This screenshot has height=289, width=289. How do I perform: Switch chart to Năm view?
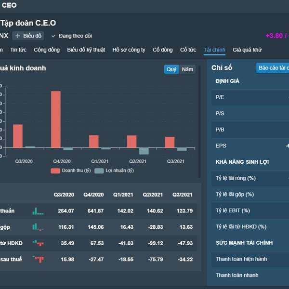click(187, 69)
